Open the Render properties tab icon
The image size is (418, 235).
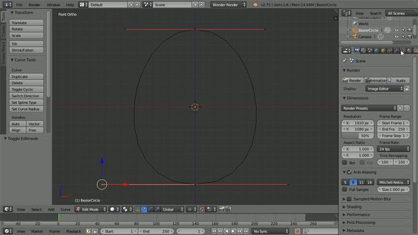[357, 50]
